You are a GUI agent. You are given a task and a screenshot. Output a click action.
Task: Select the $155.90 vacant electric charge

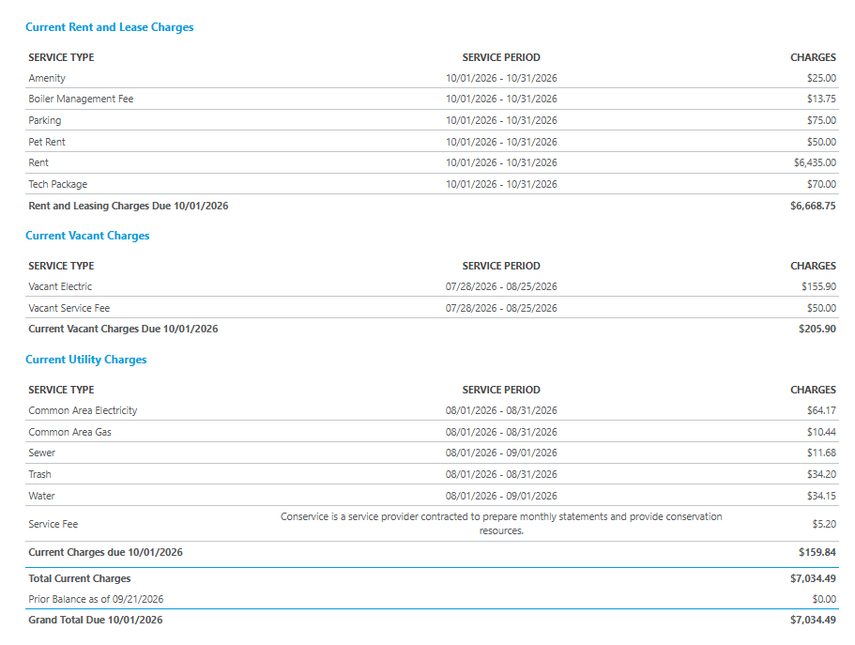(818, 286)
